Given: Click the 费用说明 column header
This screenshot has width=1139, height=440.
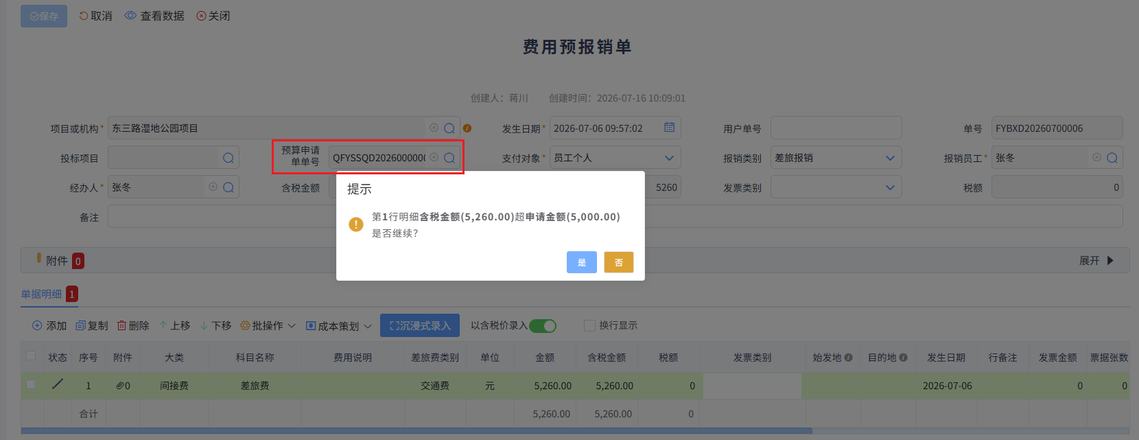Looking at the screenshot, I should tap(353, 358).
